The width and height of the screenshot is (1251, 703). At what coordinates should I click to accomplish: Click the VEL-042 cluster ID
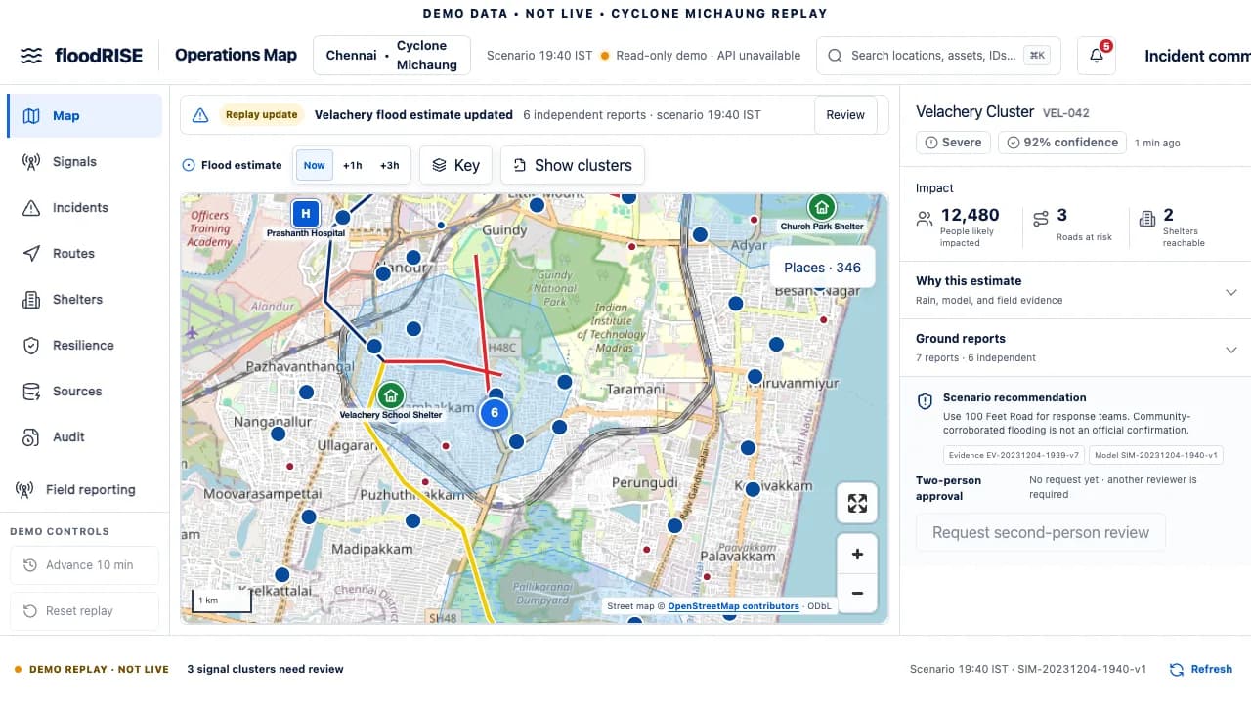click(1066, 113)
